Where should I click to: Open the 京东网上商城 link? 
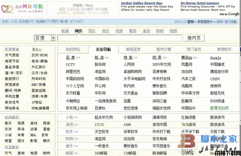coord(77,108)
